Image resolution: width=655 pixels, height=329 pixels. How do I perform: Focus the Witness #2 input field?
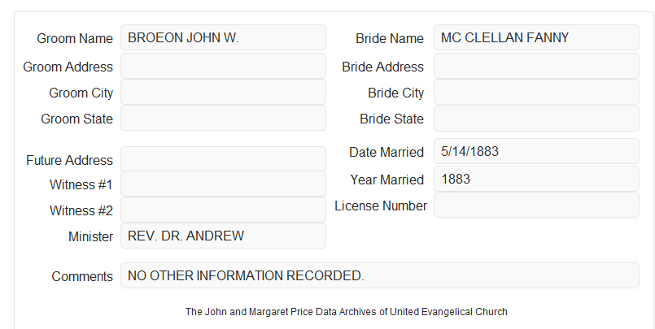click(x=223, y=210)
